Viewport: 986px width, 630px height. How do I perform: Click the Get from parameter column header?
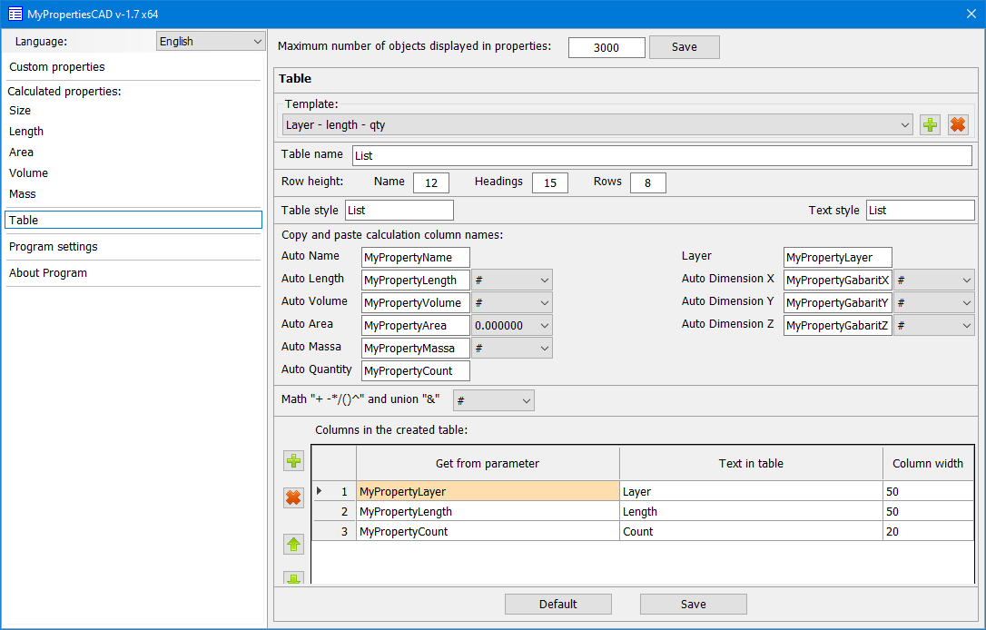488,464
